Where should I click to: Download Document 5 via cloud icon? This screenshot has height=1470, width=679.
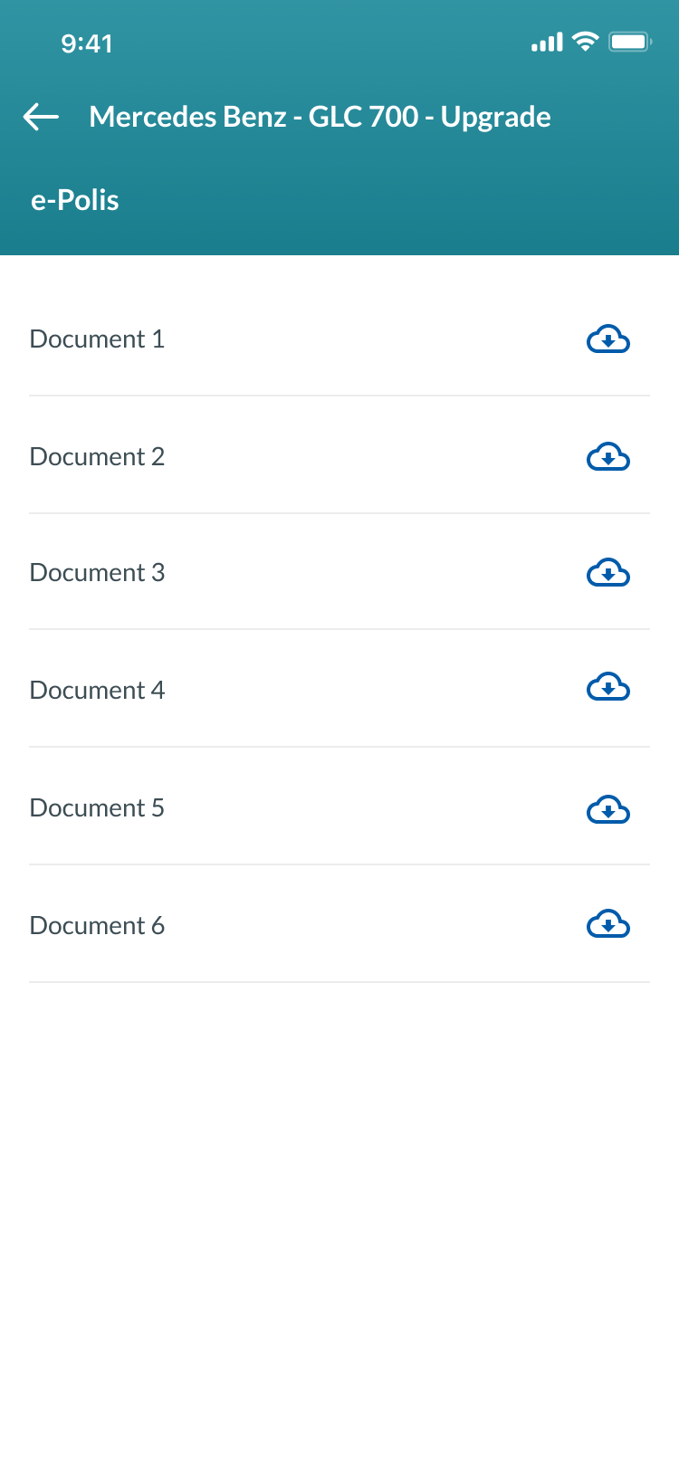(x=608, y=809)
